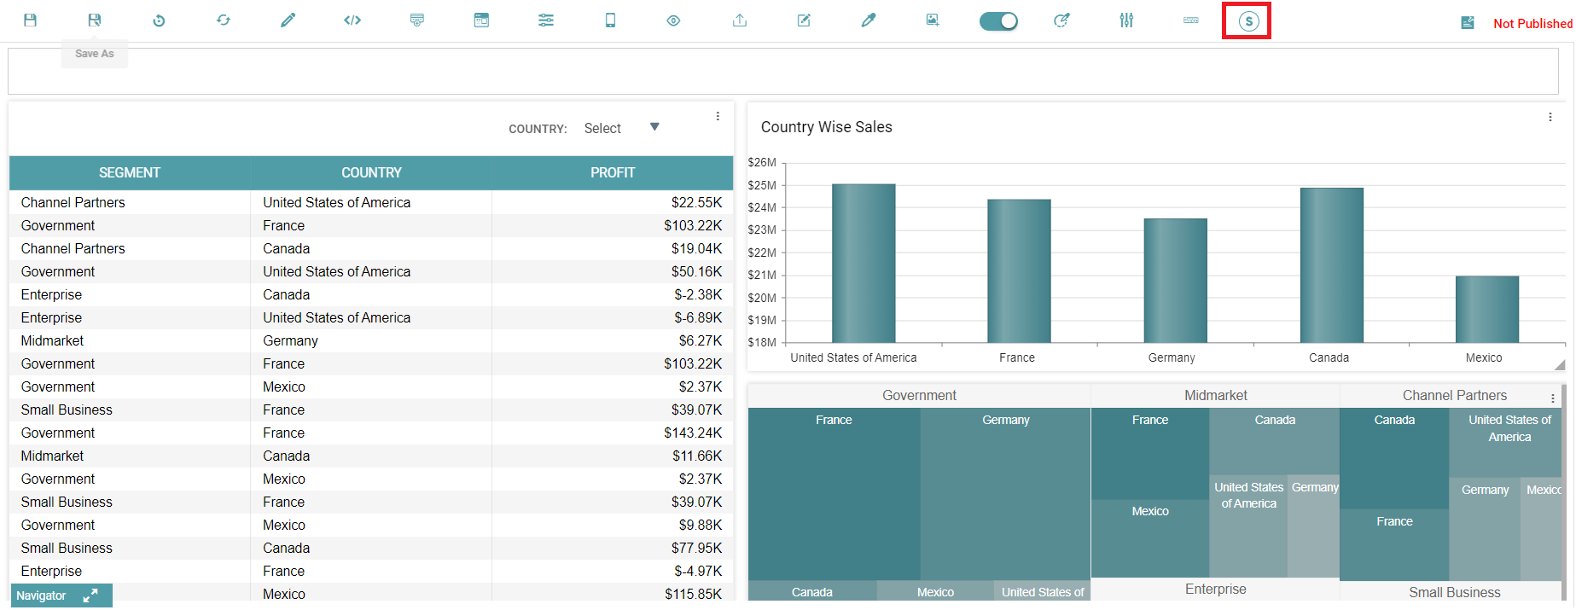Click the code editor brackets icon

[352, 20]
